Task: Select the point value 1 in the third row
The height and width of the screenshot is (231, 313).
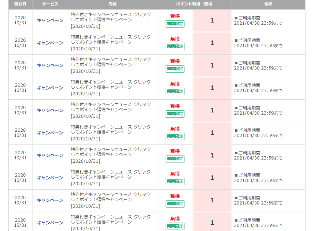Action: [212, 66]
